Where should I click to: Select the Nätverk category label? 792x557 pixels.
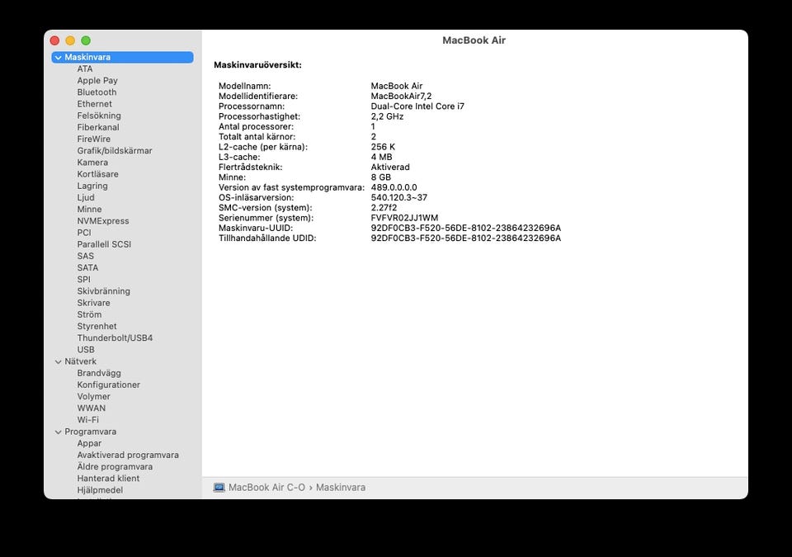(80, 361)
